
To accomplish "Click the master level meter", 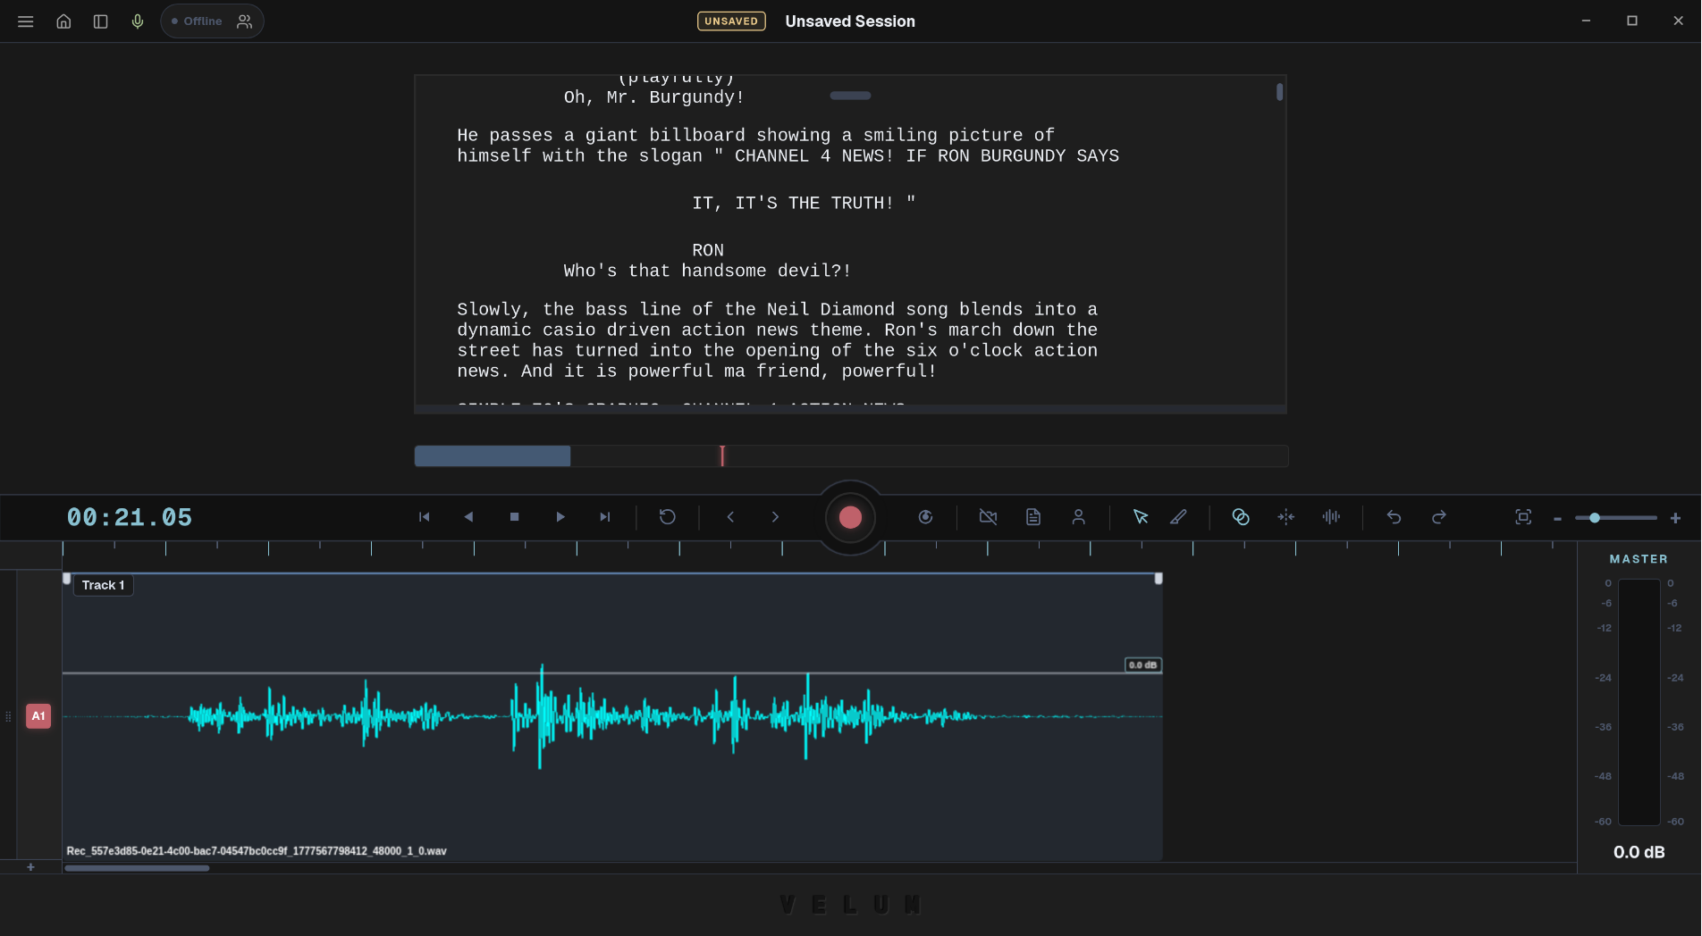I will [1639, 702].
